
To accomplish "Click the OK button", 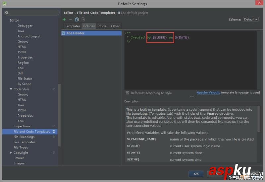I will click(x=196, y=174).
